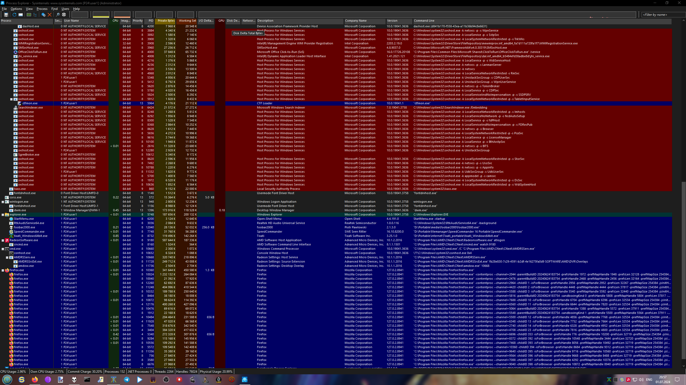Toggle Show Process Tree icon
Image resolution: width=686 pixels, height=385 pixels.
tap(35, 15)
